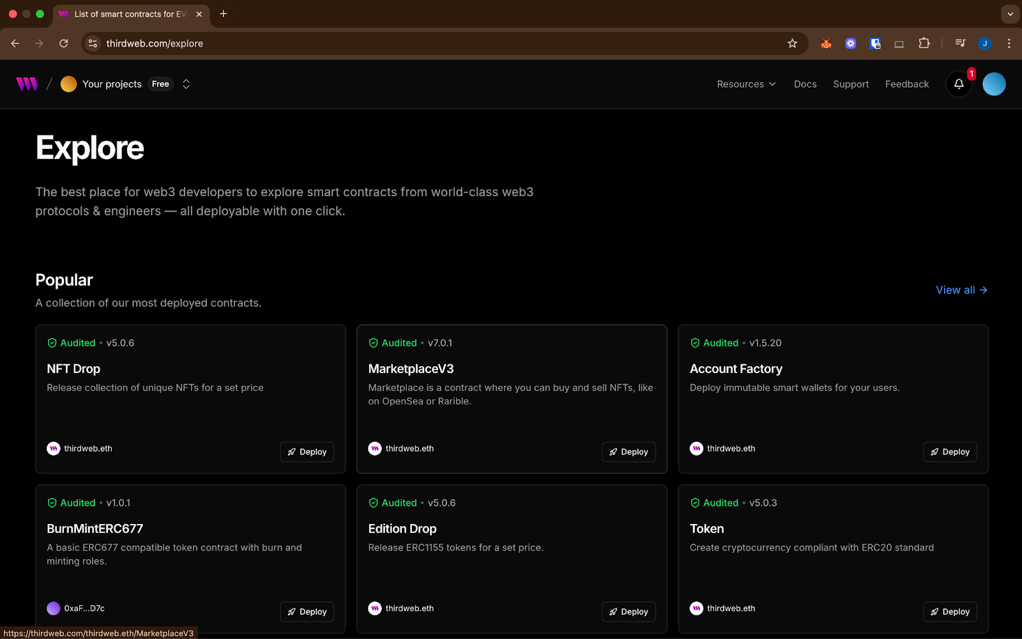Click the Audited shield badge on Token card
Screen dimensions: 1022x639
pyautogui.click(x=695, y=503)
